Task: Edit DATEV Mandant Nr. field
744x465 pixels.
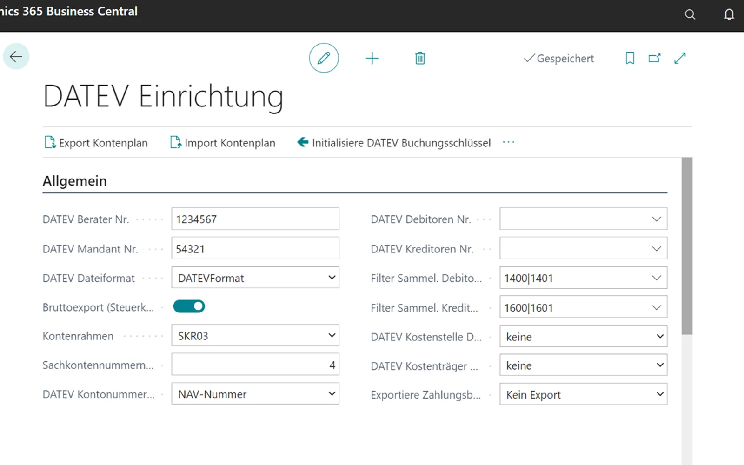Action: coord(255,248)
